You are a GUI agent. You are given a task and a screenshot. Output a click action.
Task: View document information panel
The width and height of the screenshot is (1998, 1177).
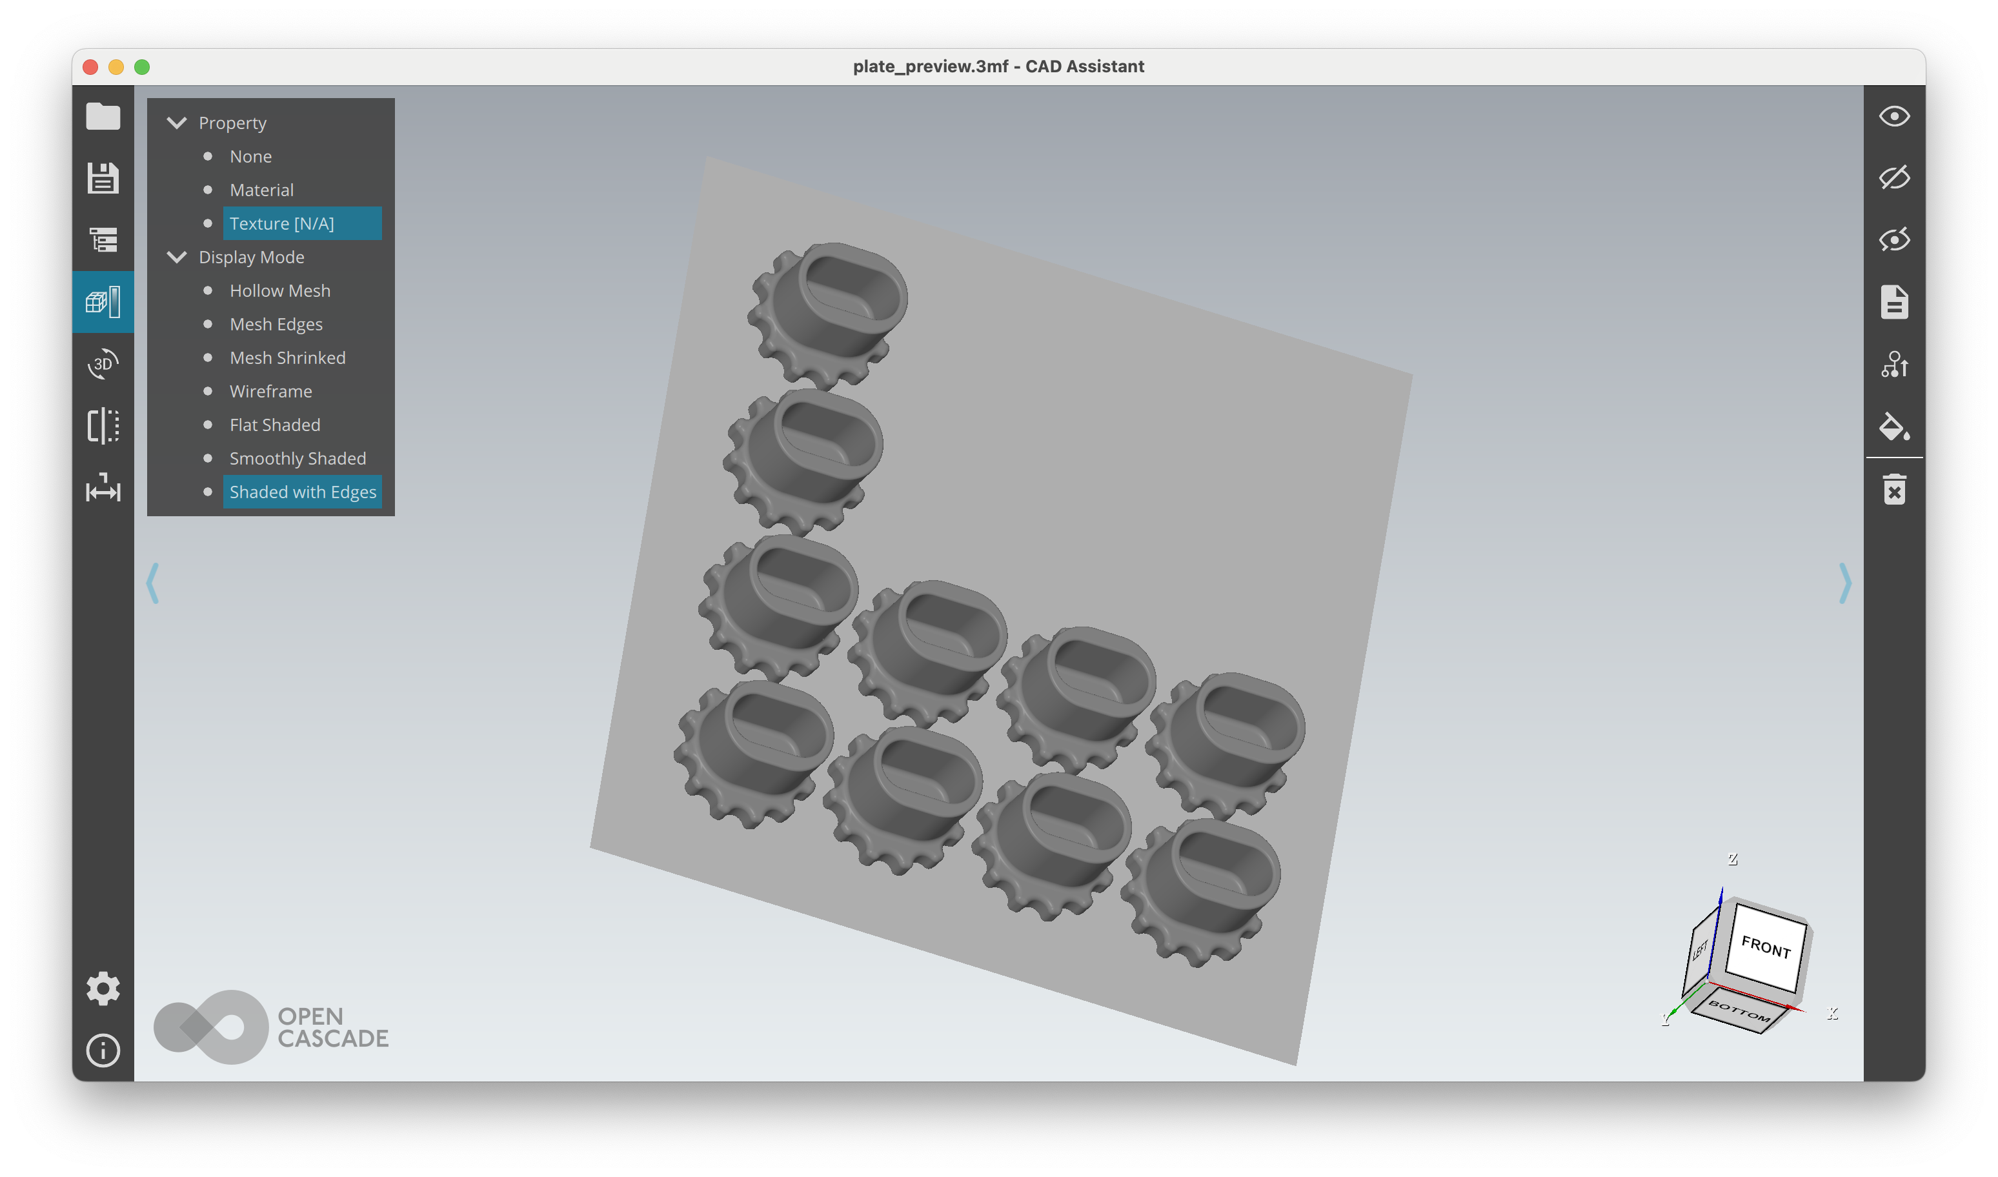click(1895, 302)
